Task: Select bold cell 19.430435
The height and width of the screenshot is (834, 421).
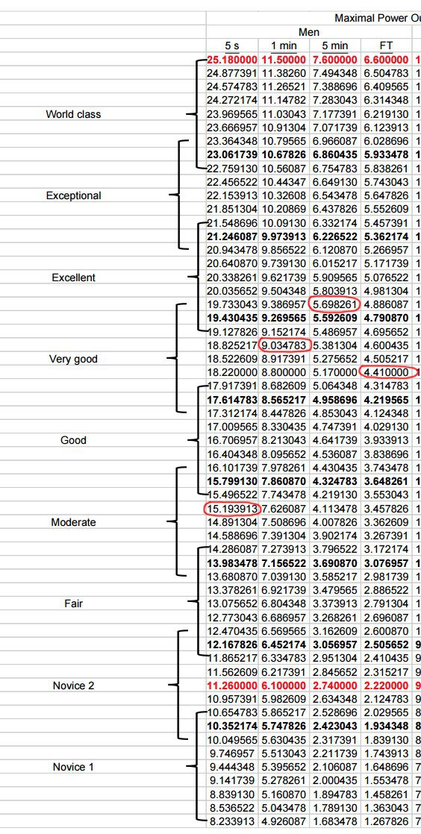Action: (x=232, y=318)
